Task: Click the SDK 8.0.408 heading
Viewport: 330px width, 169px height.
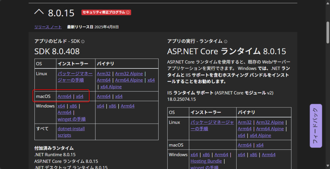Action: pyautogui.click(x=57, y=51)
